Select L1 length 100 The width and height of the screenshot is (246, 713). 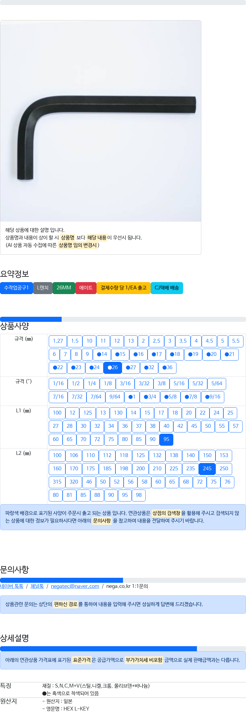click(x=57, y=413)
